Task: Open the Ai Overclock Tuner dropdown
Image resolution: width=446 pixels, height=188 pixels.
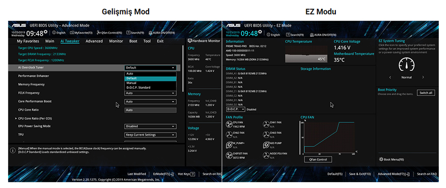Action: (150, 68)
